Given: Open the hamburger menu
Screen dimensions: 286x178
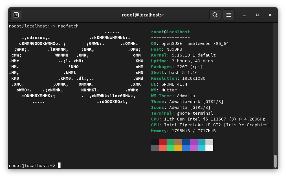Looking at the screenshot, I should (x=229, y=15).
